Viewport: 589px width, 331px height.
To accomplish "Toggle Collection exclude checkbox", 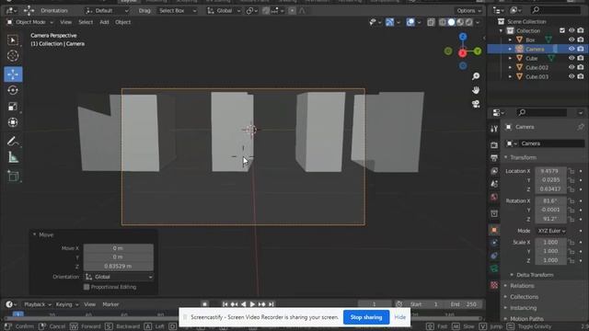I will (562, 30).
